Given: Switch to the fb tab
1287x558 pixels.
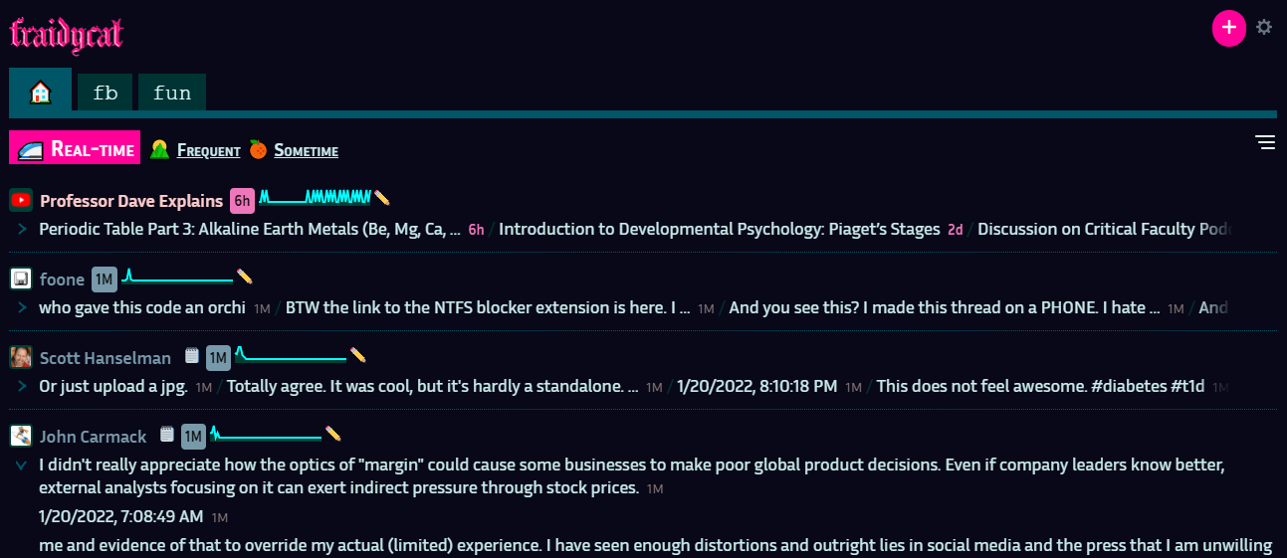Looking at the screenshot, I should (105, 93).
